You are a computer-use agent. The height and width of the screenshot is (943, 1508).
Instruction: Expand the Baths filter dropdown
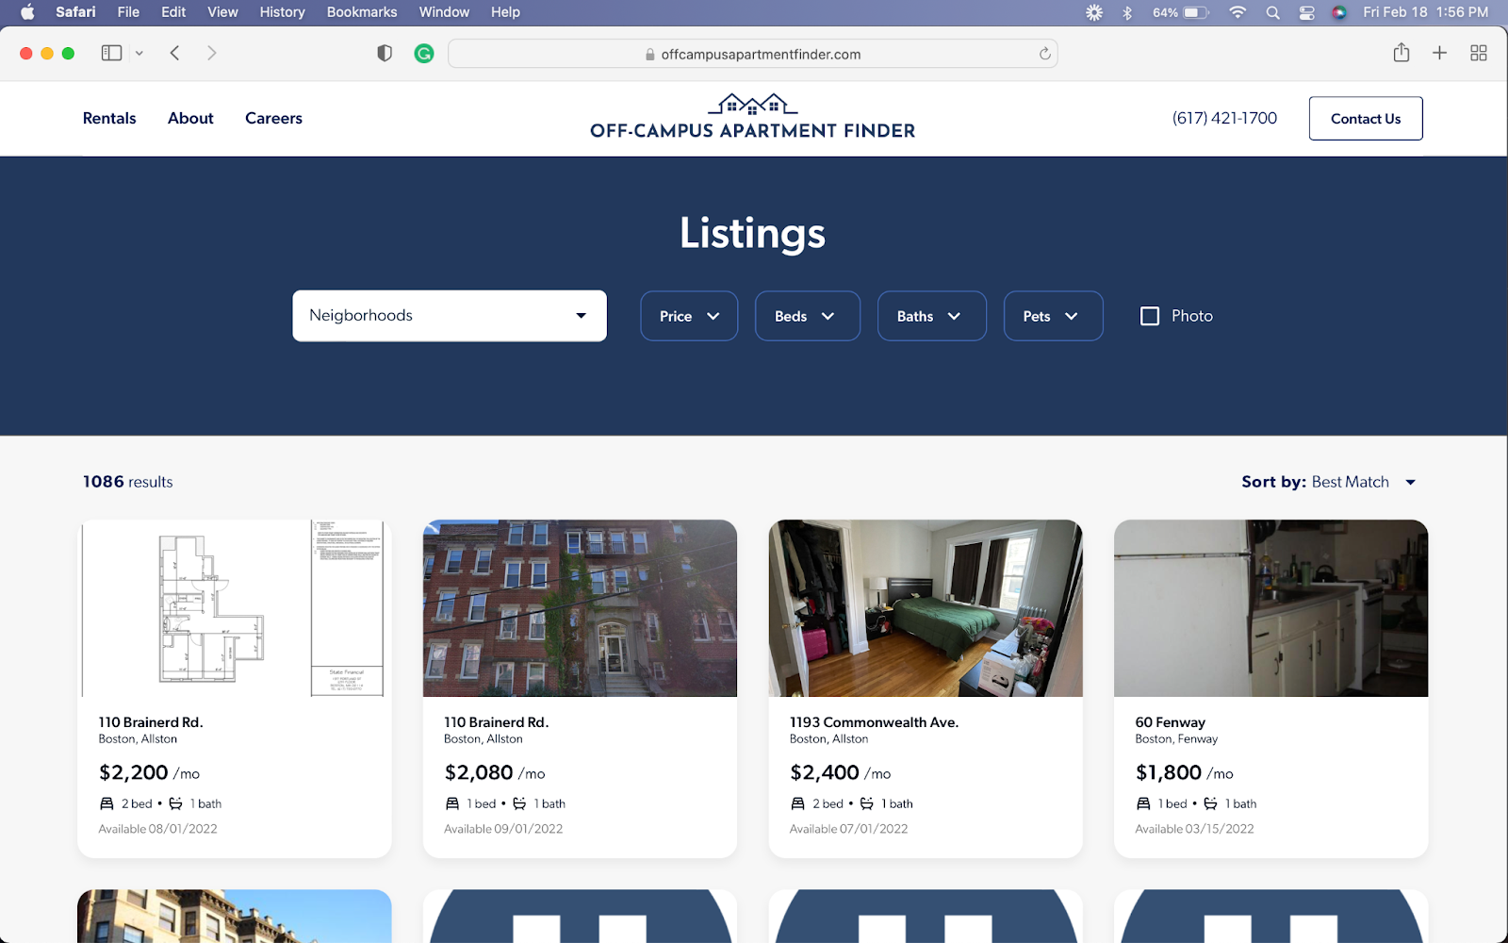(931, 316)
